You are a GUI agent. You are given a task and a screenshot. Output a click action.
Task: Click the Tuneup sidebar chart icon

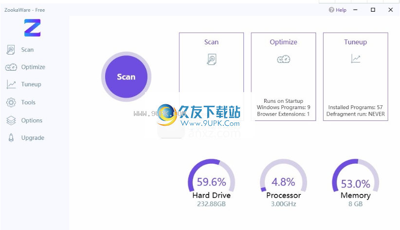point(11,84)
